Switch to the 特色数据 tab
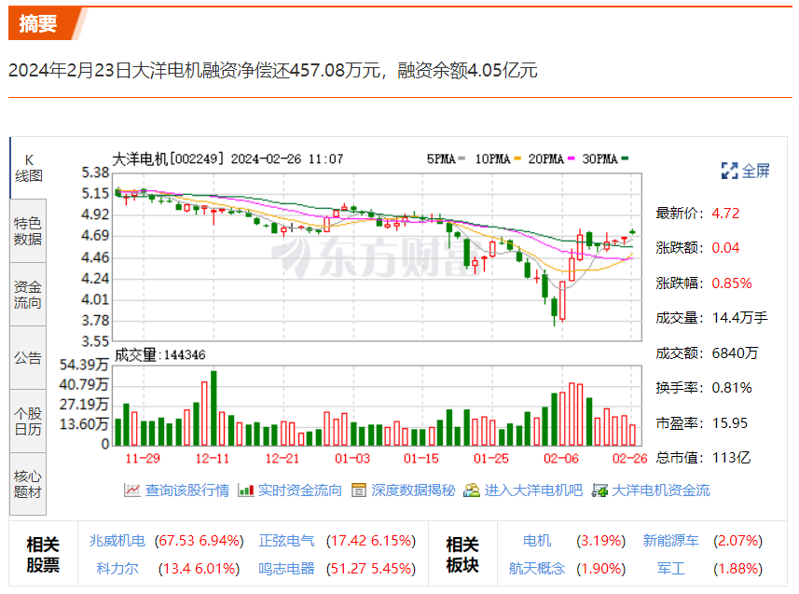 [28, 230]
